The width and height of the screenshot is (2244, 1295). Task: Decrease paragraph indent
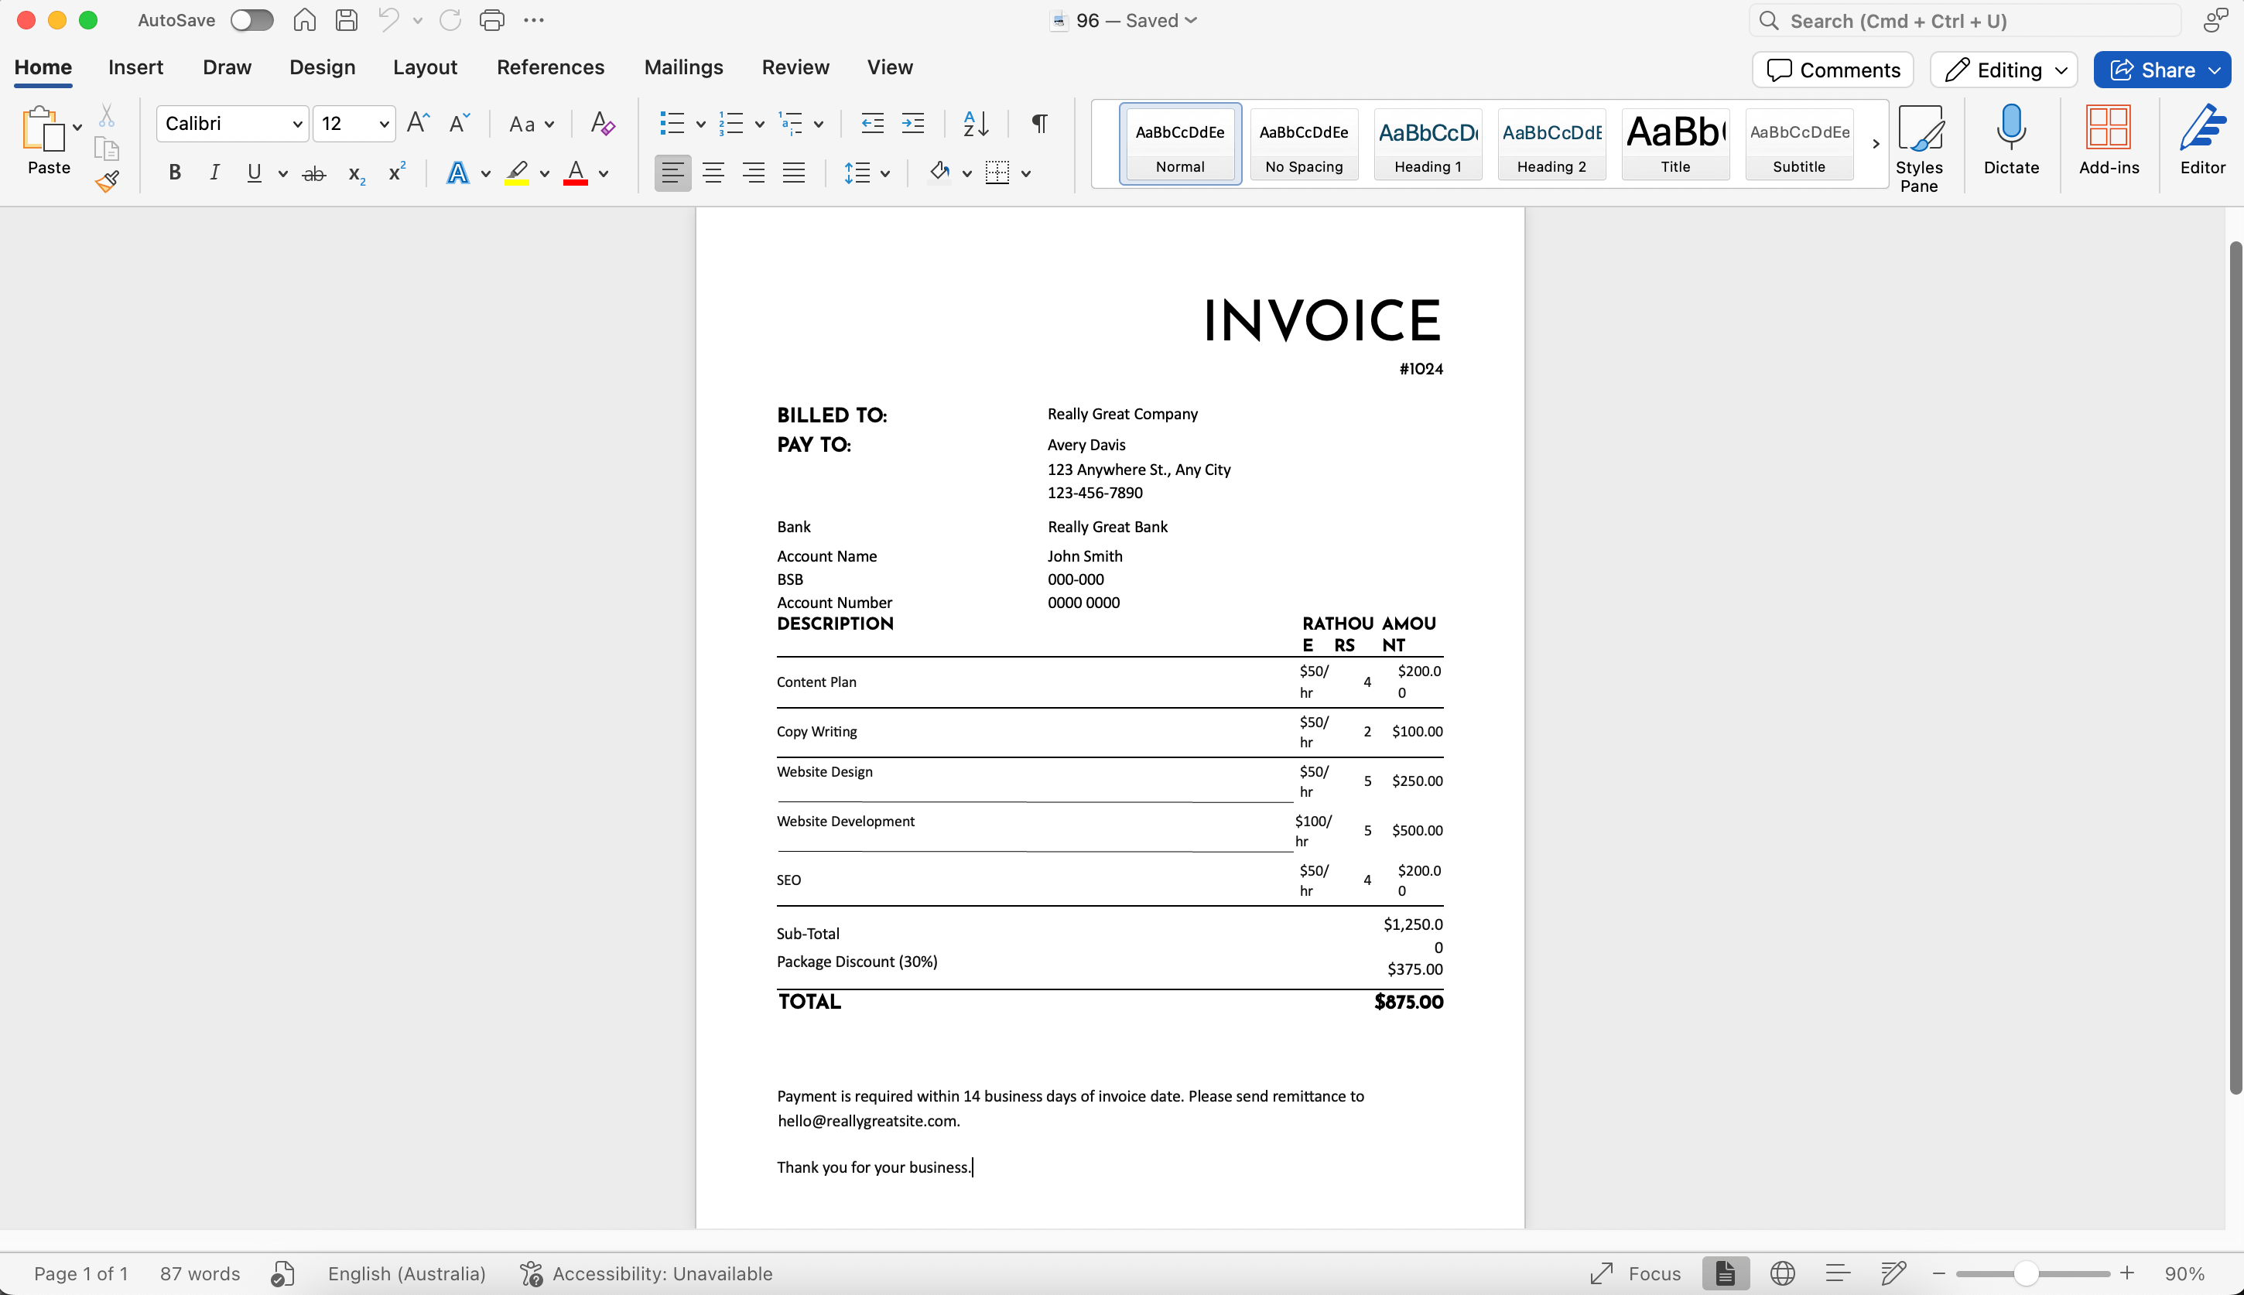coord(873,124)
